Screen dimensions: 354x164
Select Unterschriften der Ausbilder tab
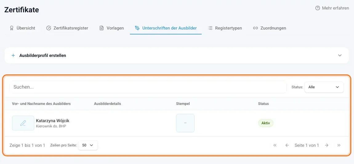[166, 28]
